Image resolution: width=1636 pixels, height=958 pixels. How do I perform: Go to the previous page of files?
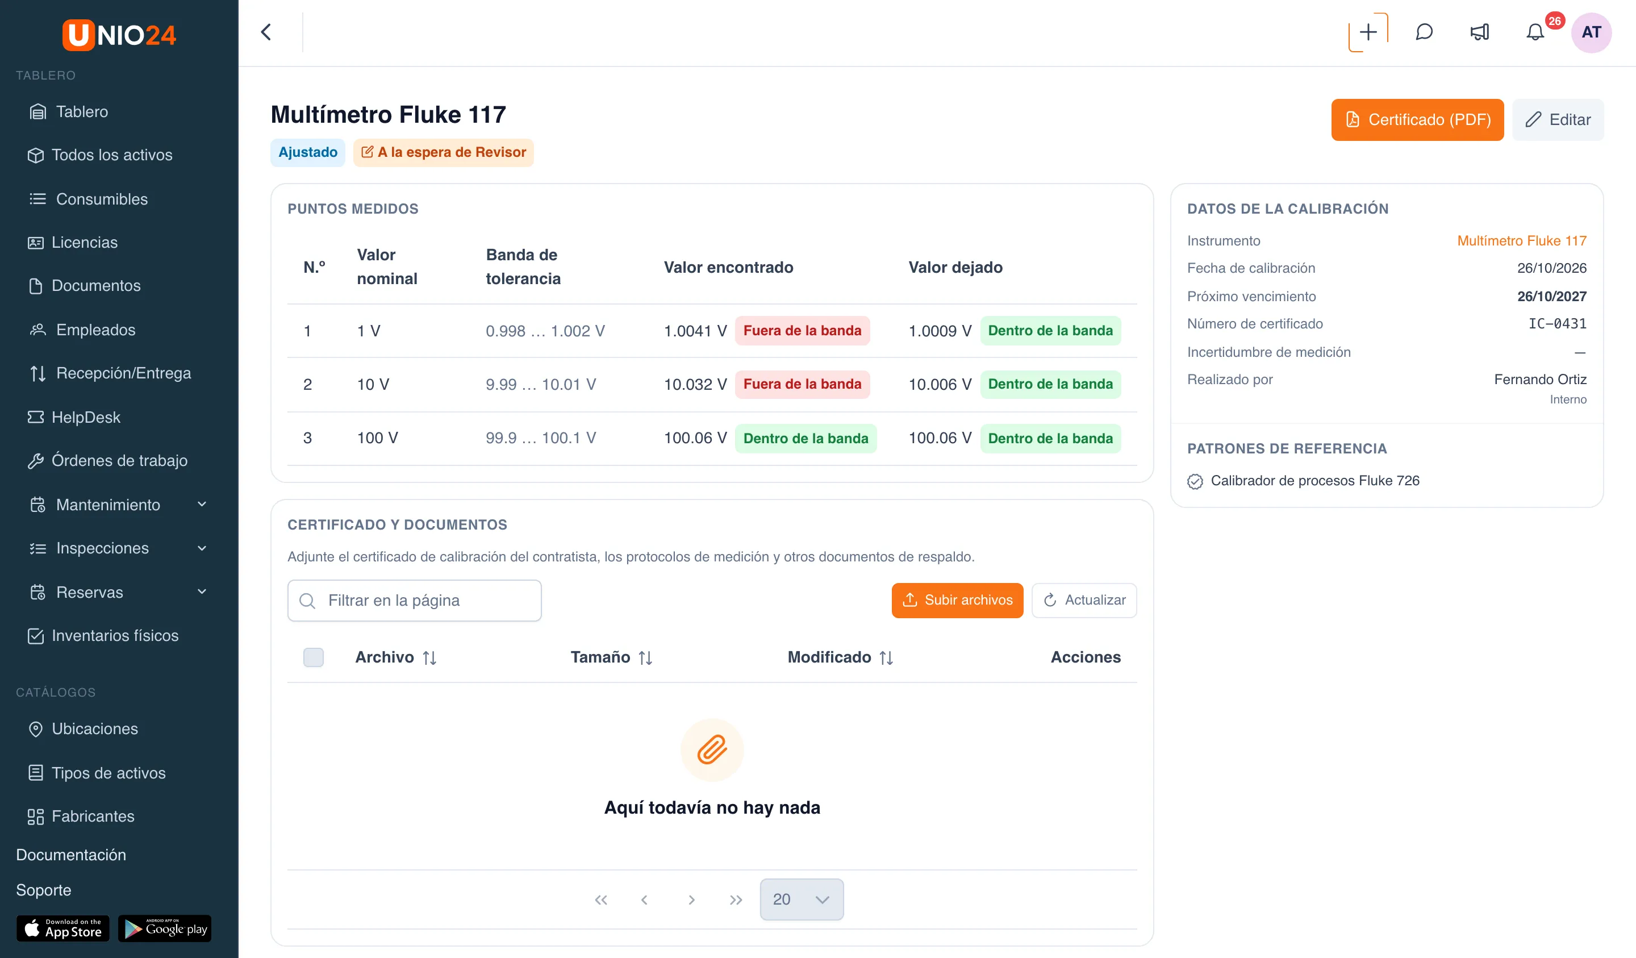point(644,899)
